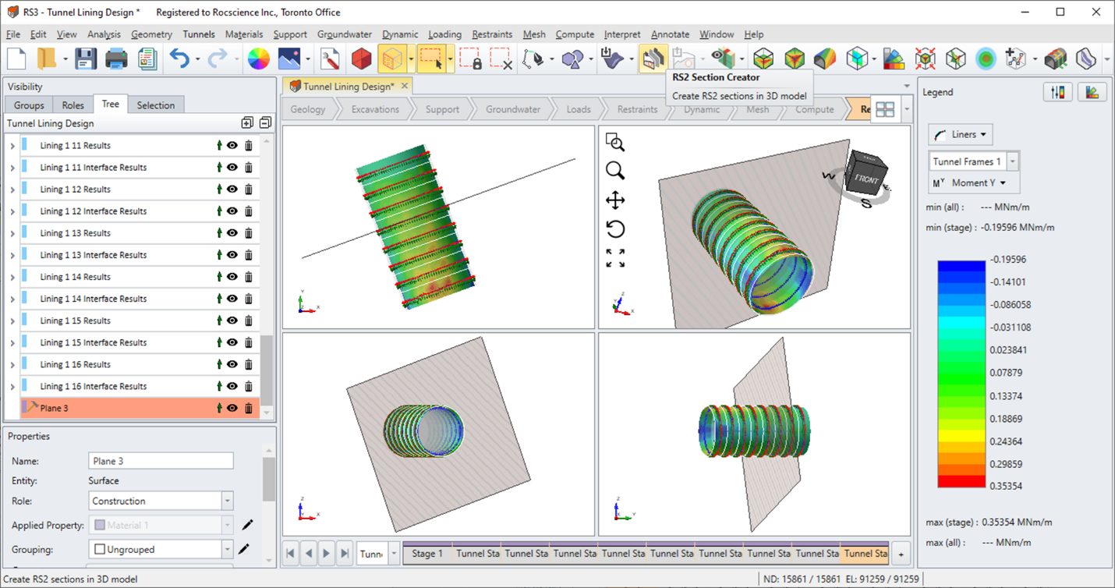Screen dimensions: 1115x588
Task: Click the viewport layout grid button
Action: pyautogui.click(x=884, y=109)
